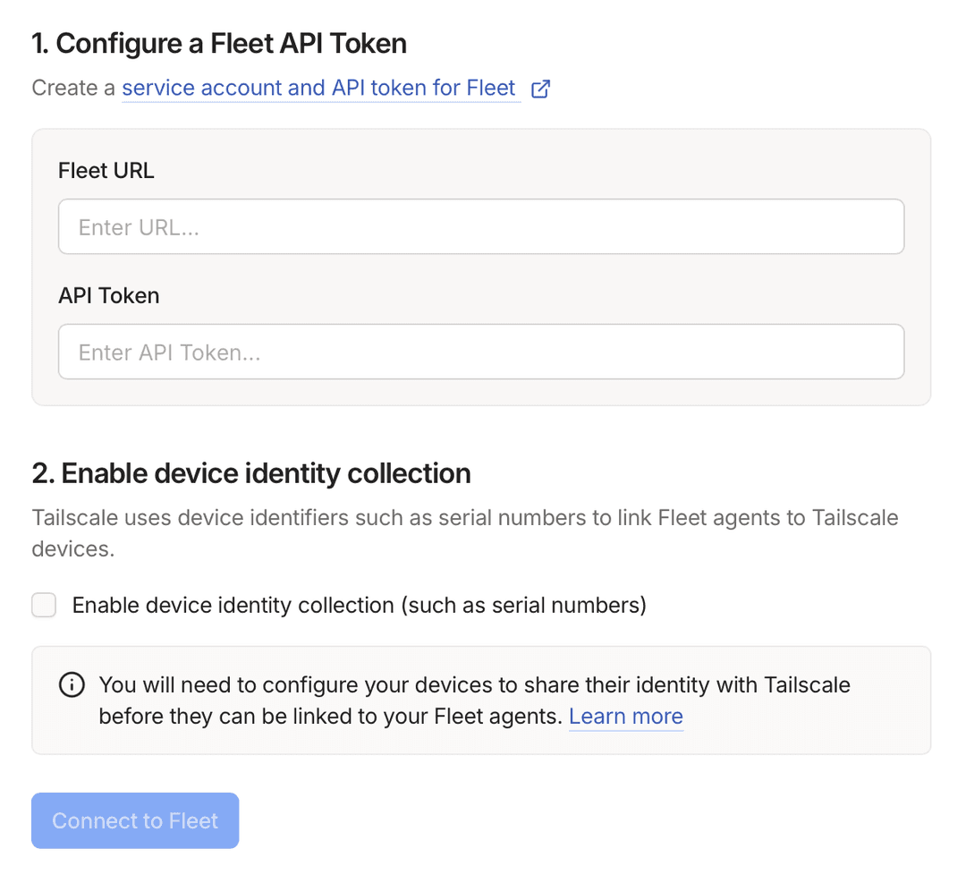Viewport: 966px width, 883px height.
Task: Click the Learn more link
Action: (626, 716)
